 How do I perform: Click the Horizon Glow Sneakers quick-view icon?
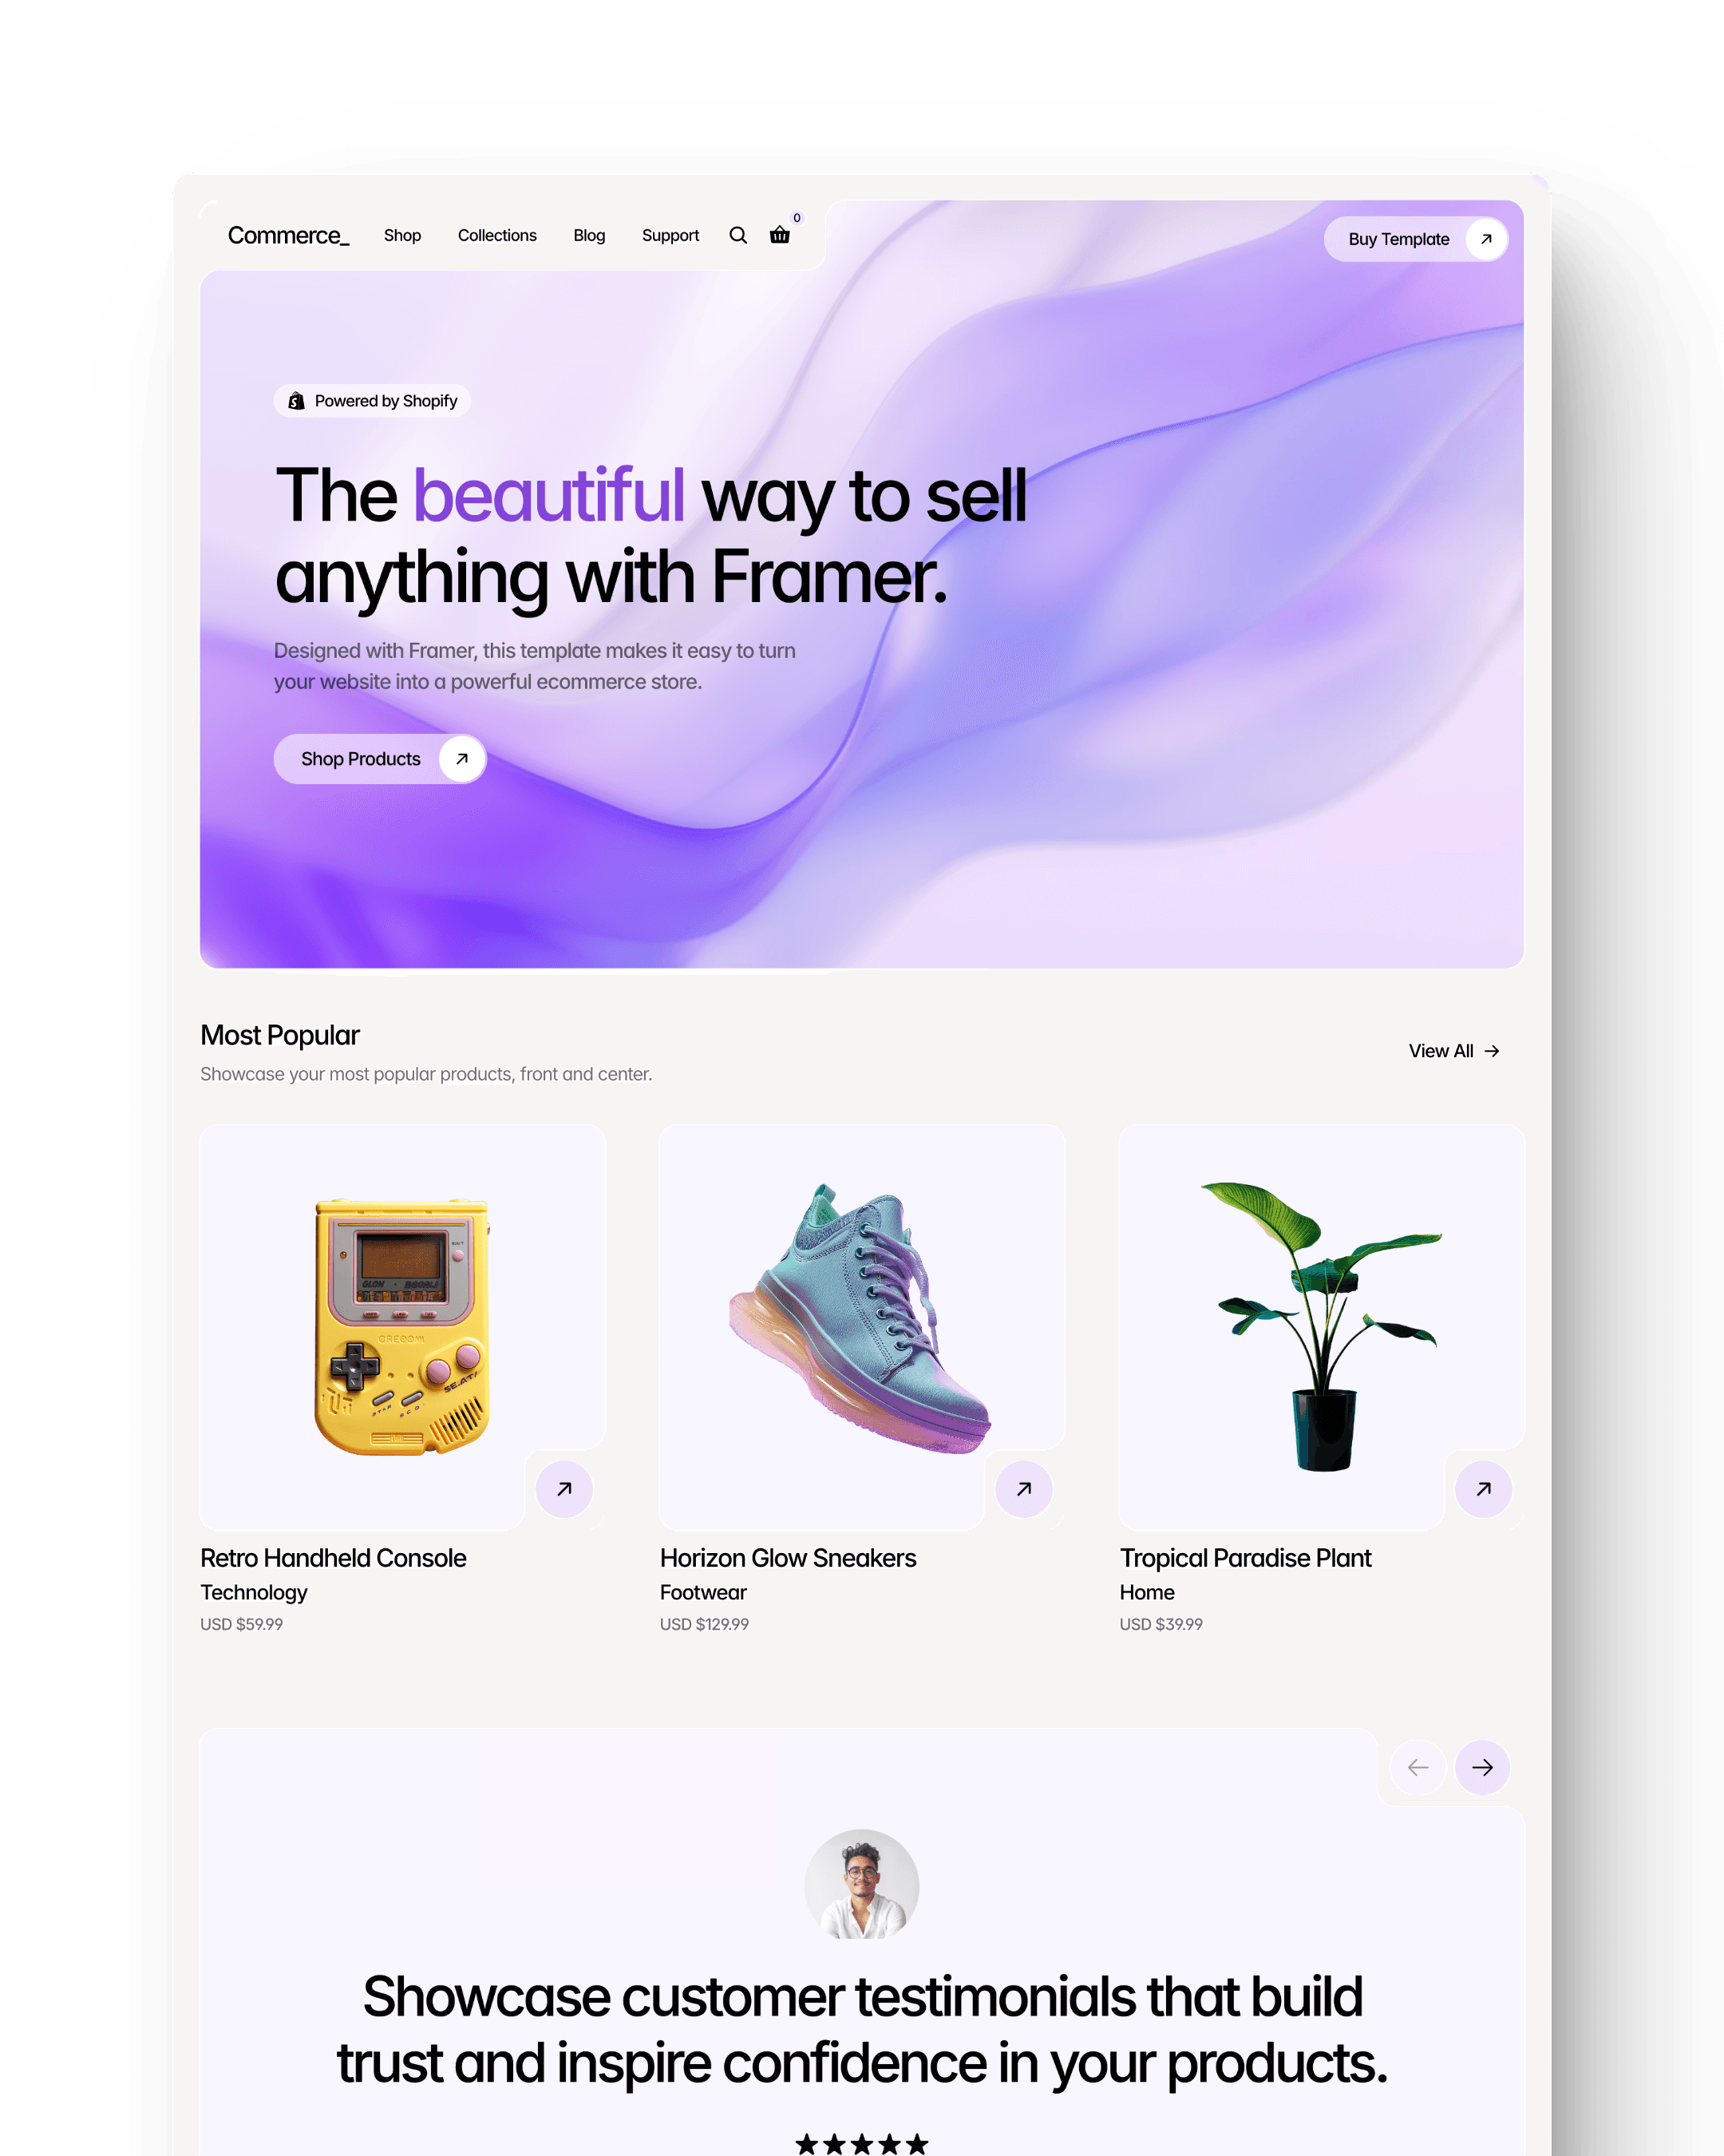(1022, 1487)
